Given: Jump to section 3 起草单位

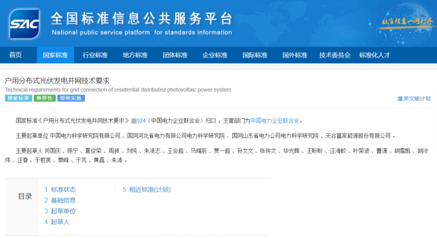Looking at the screenshot, I should 60,211.
